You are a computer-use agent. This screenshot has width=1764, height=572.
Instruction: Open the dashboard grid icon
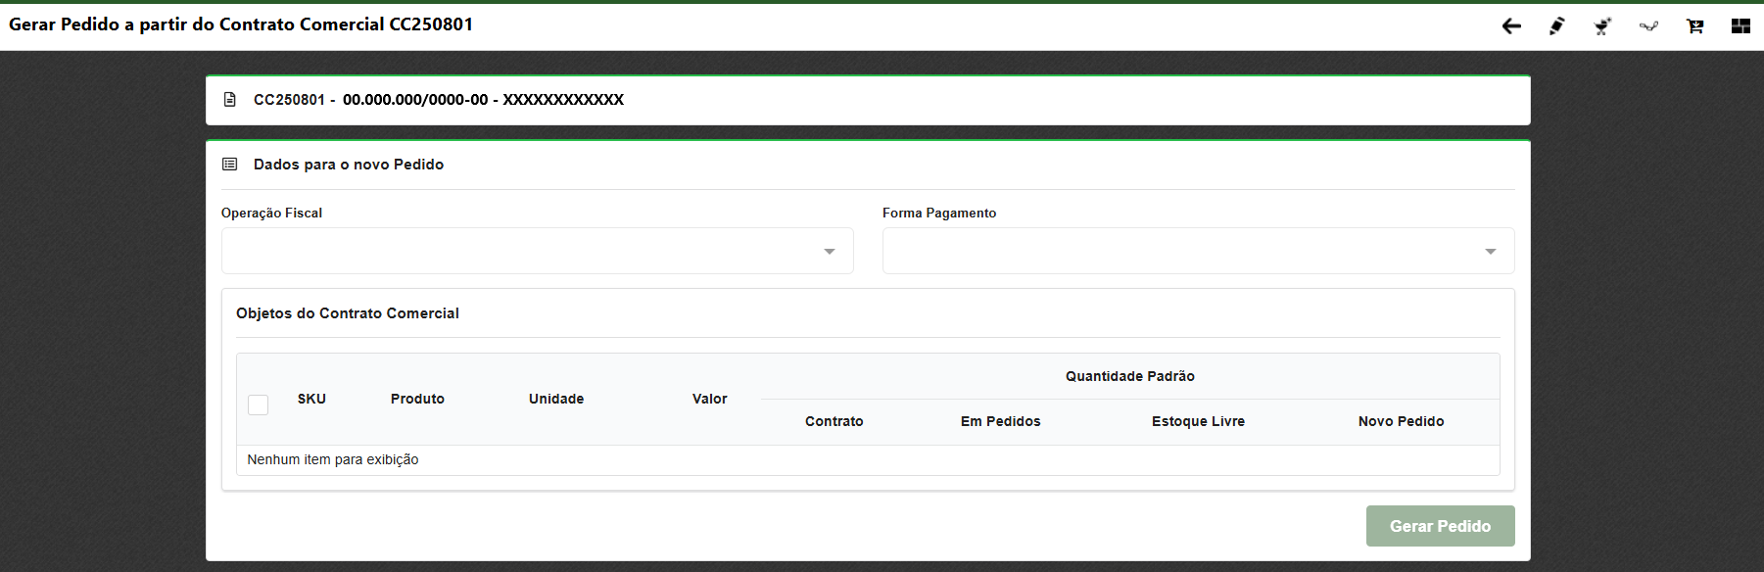point(1740,26)
